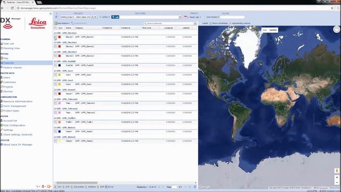Click the red Electric1 symbol swatch
This screenshot has height=192, width=341.
click(x=59, y=37)
